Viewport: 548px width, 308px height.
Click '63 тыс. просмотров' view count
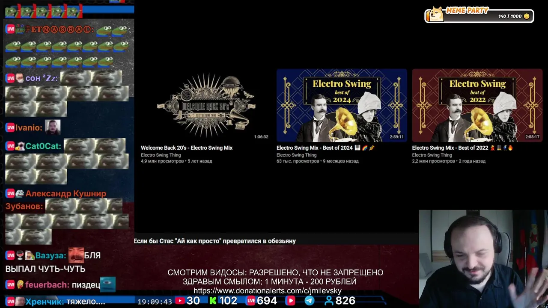coord(298,161)
